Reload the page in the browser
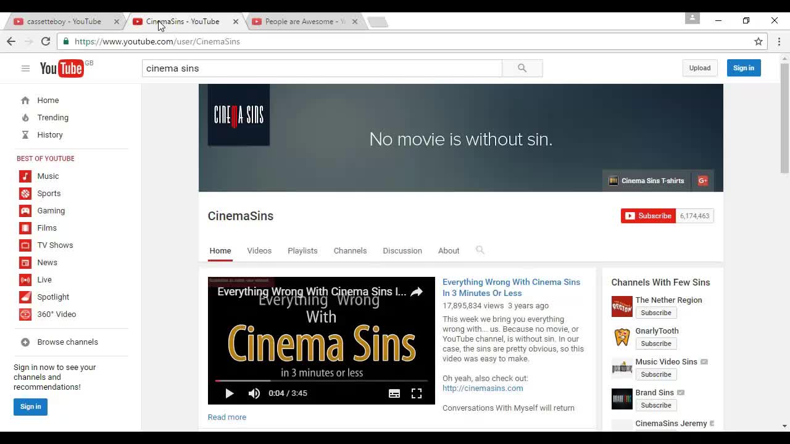Image resolution: width=790 pixels, height=444 pixels. [x=46, y=41]
